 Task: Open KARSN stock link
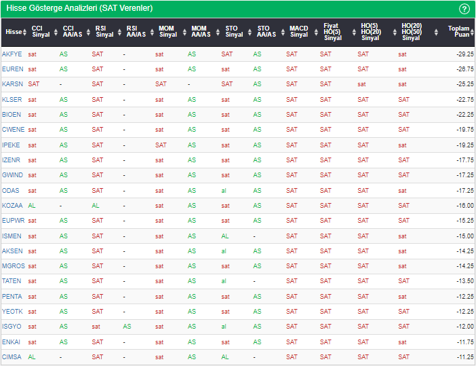pos(12,84)
